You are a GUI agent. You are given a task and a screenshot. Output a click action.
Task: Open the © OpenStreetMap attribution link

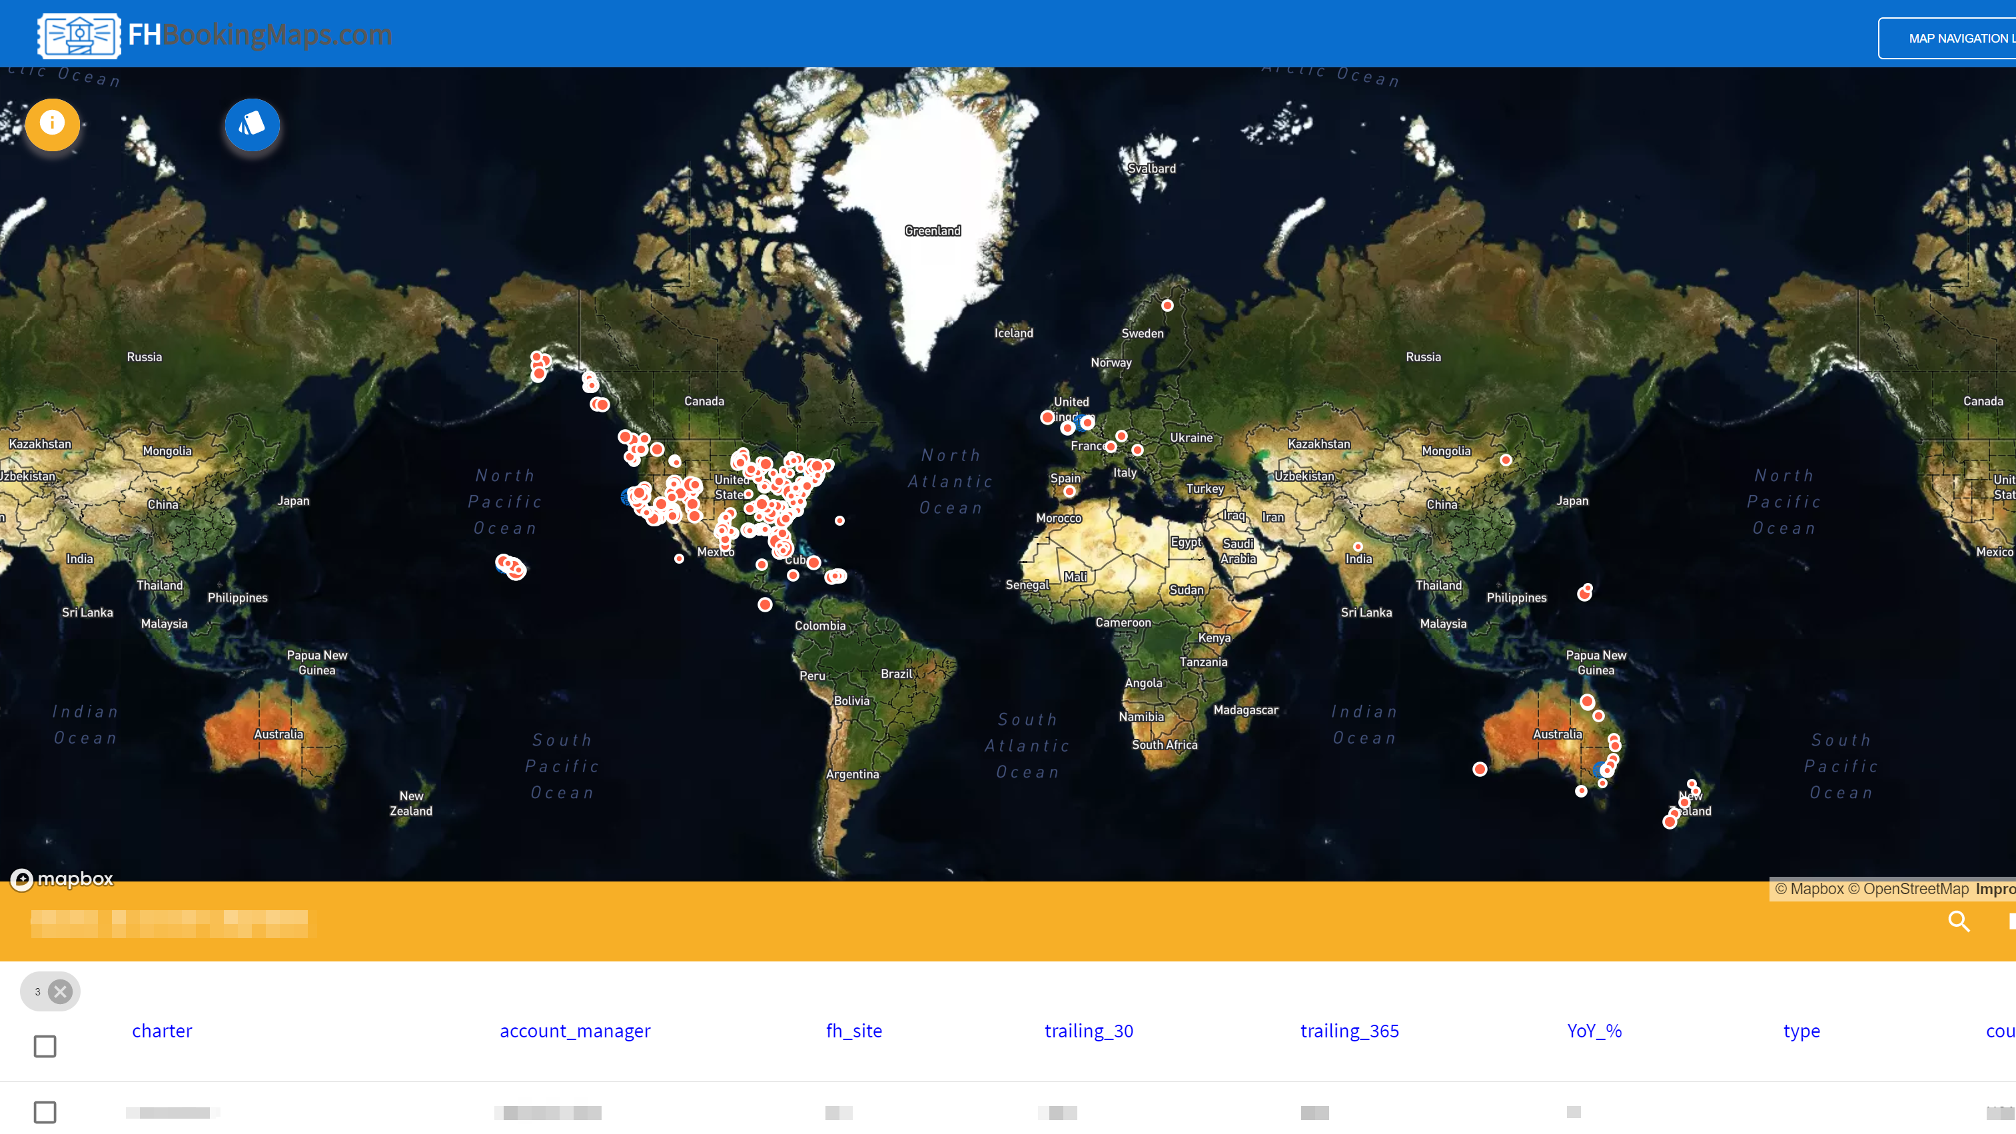pos(1908,889)
